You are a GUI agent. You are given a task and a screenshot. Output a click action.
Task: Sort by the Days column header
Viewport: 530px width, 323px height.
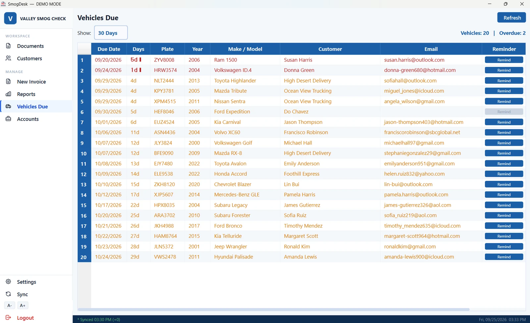[x=138, y=49]
